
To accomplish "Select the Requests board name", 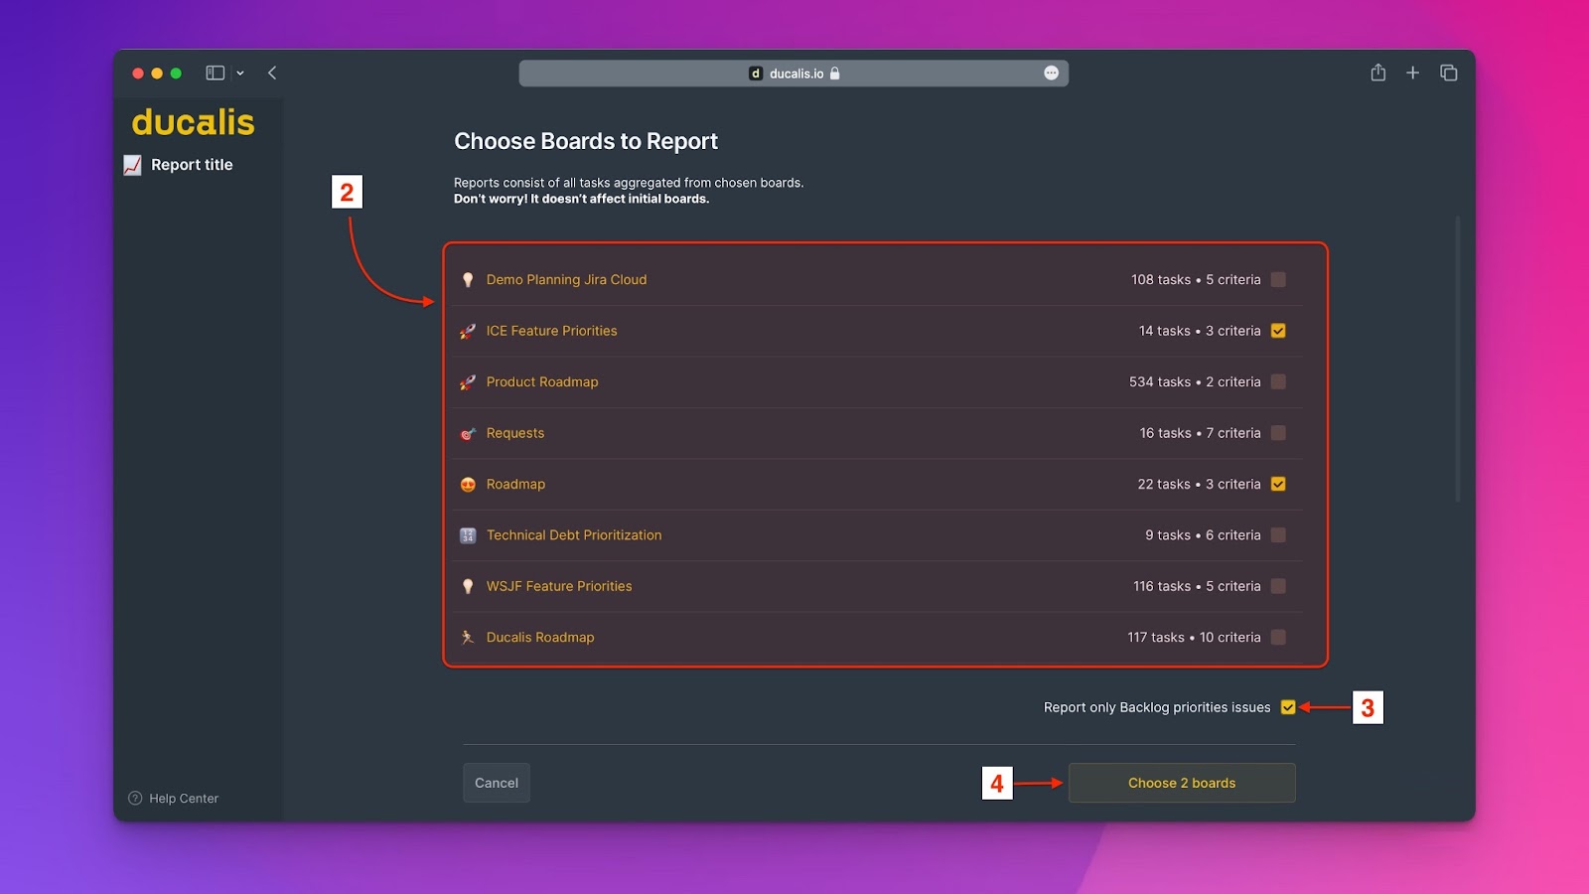I will point(515,433).
